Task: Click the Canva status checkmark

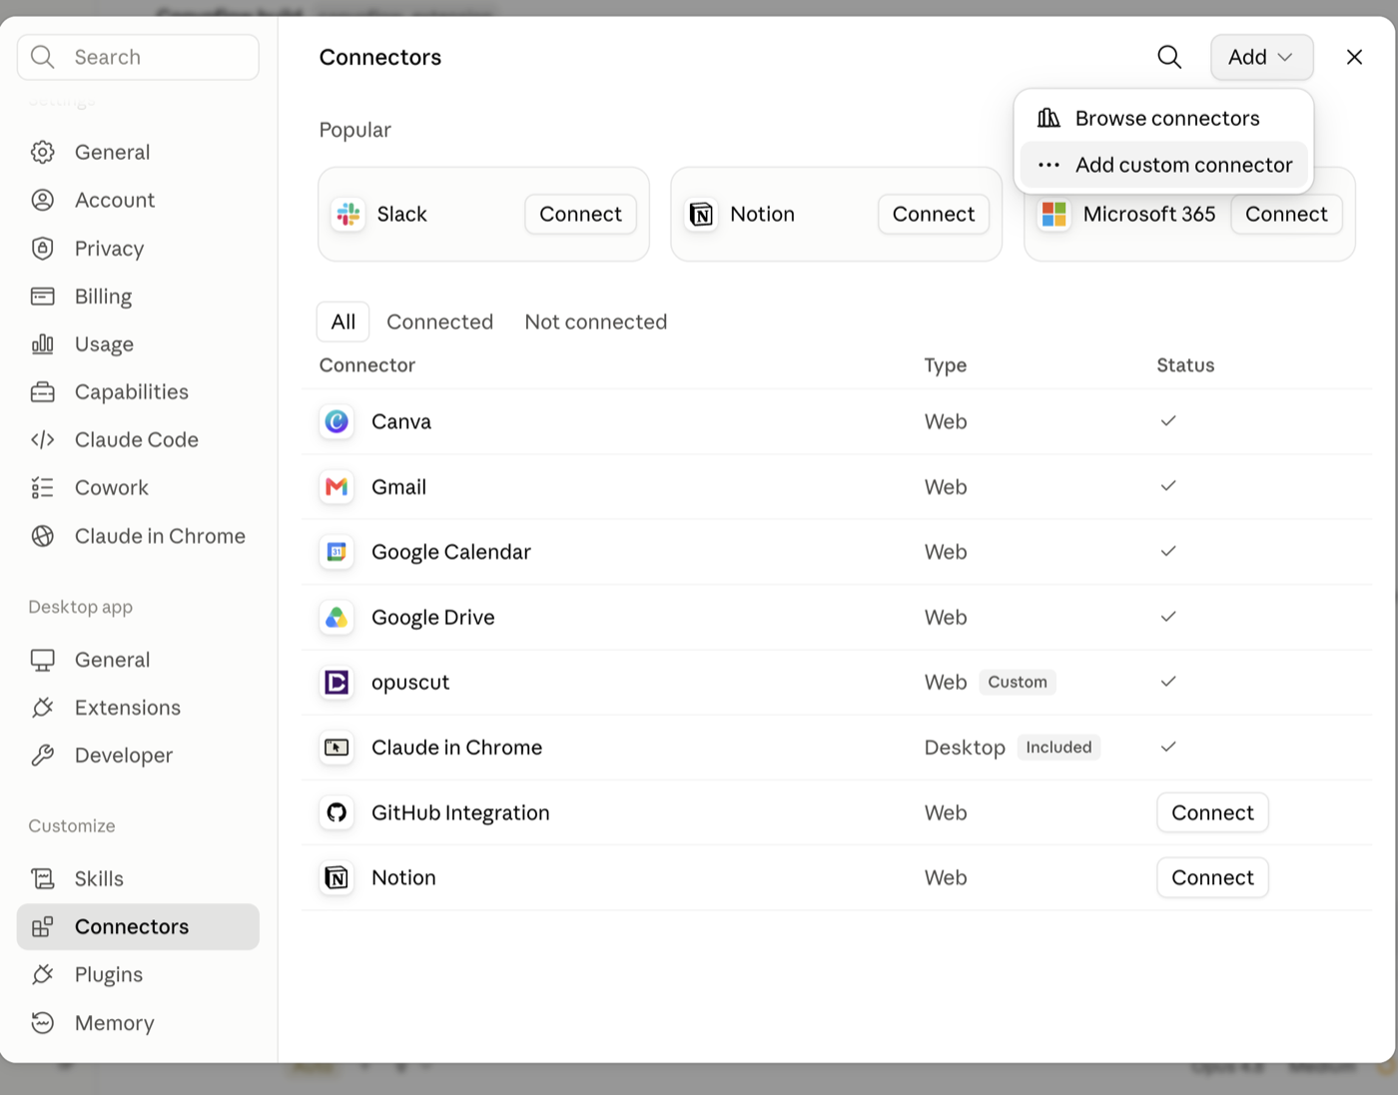Action: pos(1168,421)
